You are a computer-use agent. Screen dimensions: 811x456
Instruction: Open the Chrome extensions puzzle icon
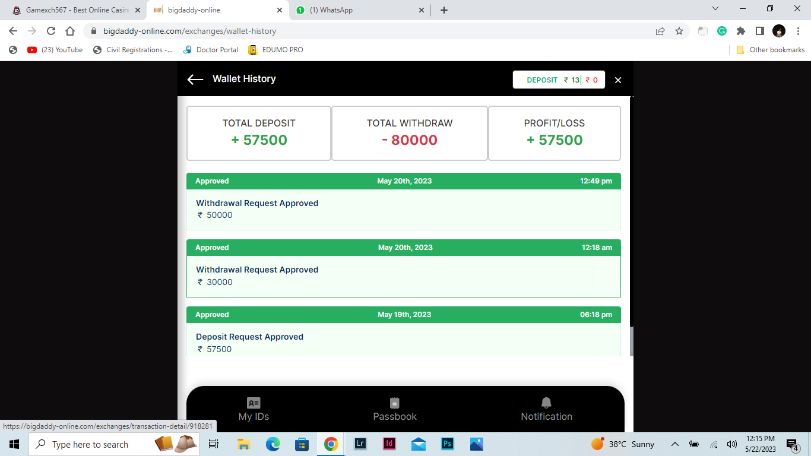740,31
